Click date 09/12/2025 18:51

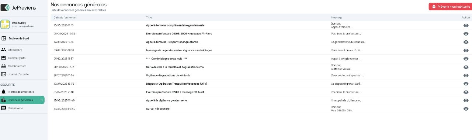64,50
